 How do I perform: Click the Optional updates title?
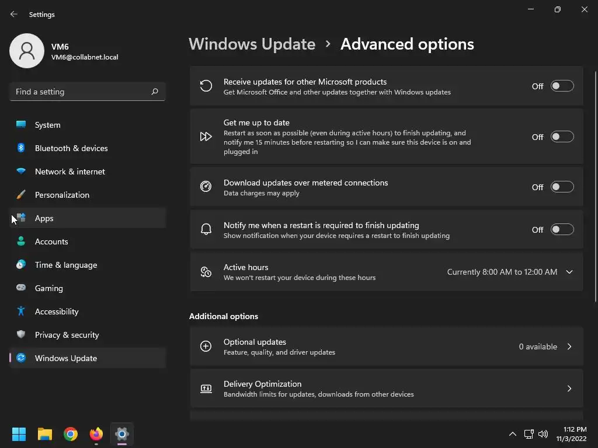(x=255, y=342)
